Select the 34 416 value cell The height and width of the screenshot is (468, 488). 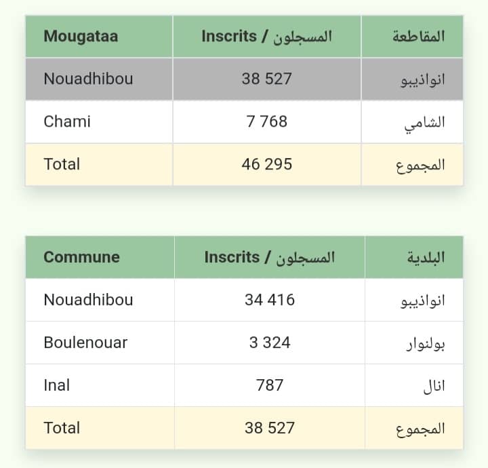pos(270,300)
